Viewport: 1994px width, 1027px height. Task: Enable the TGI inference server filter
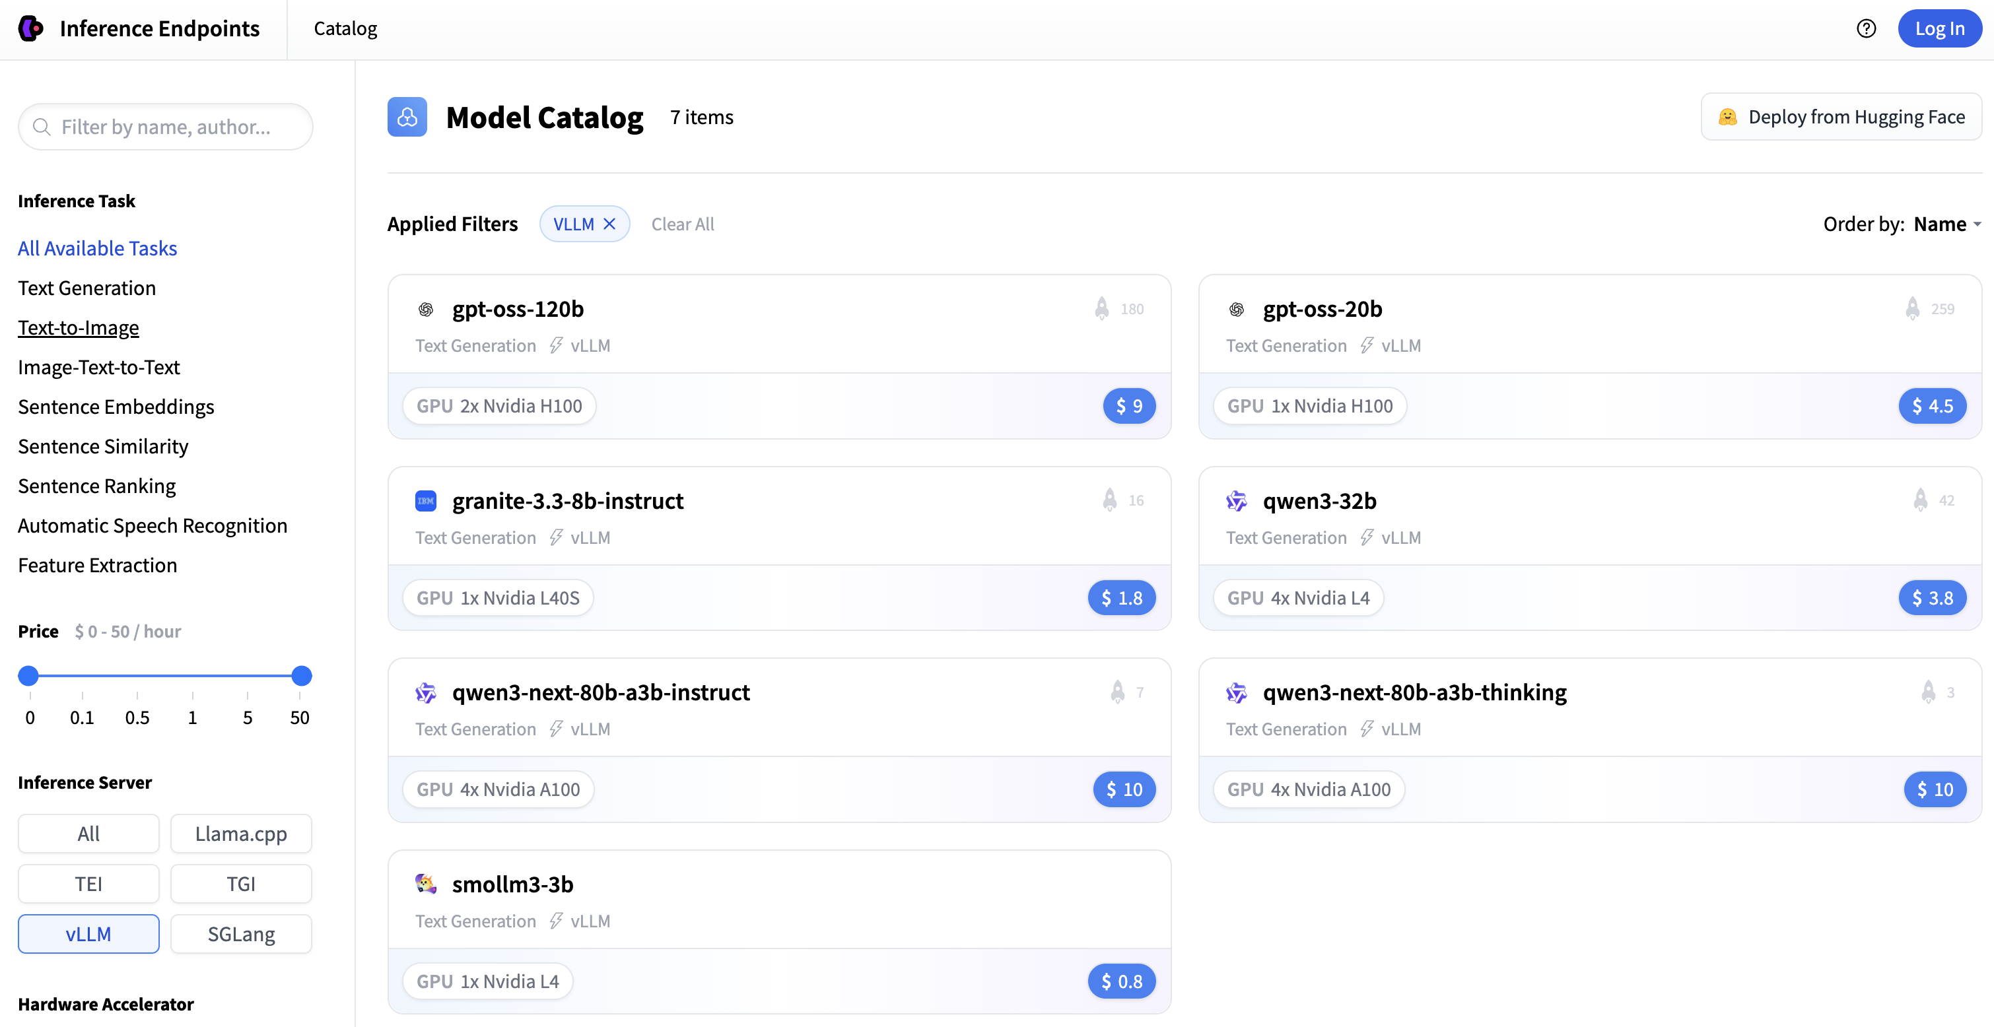241,883
